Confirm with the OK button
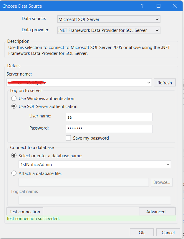The height and width of the screenshot is (239, 184). [142, 233]
